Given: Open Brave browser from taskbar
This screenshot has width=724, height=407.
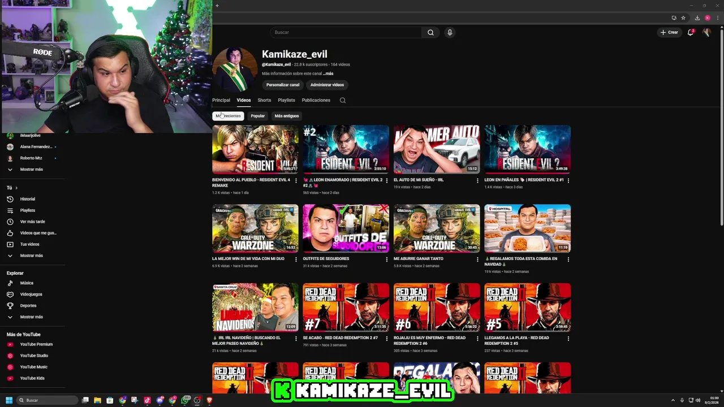Looking at the screenshot, I should pyautogui.click(x=209, y=400).
